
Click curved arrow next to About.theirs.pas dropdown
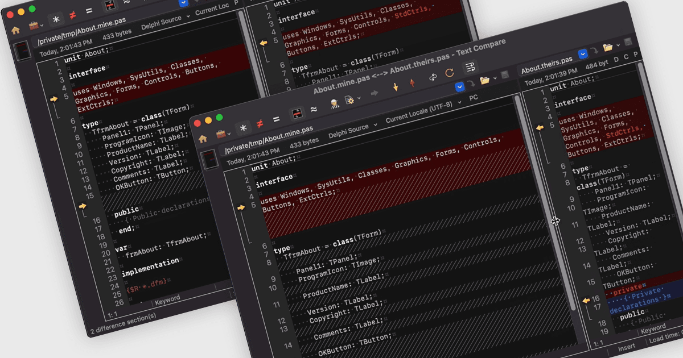[x=595, y=51]
